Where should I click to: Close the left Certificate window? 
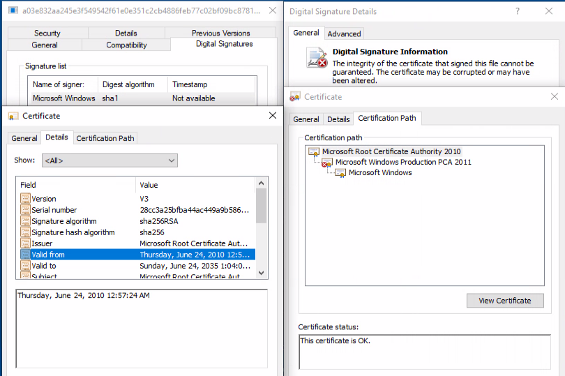(273, 115)
